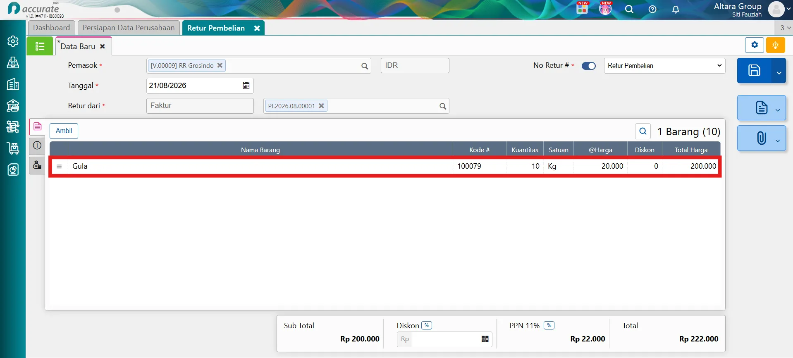Switch to the Dashboard tab
This screenshot has width=793, height=358.
pos(51,28)
